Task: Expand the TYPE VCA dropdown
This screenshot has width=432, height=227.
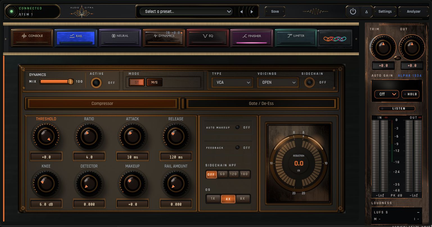Action: pos(232,82)
